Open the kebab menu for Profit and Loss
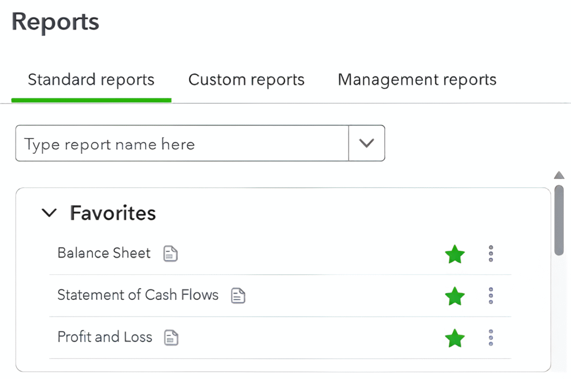 coord(491,337)
